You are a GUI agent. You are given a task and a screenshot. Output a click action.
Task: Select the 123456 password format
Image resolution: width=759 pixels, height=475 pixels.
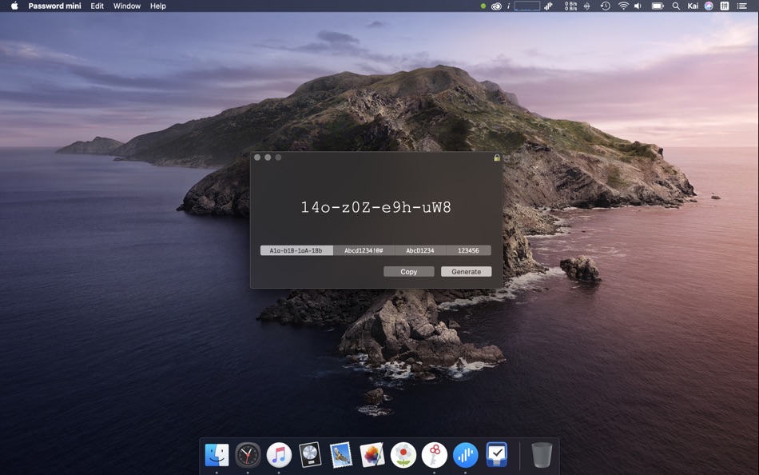click(468, 250)
